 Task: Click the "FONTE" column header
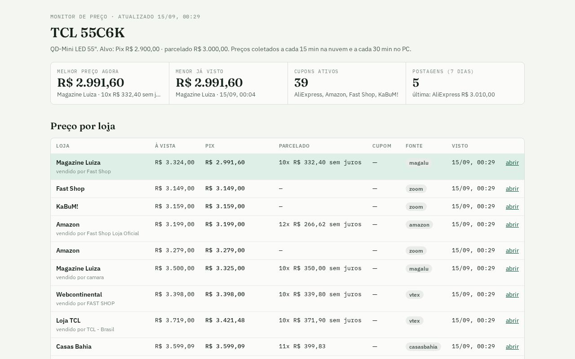414,146
